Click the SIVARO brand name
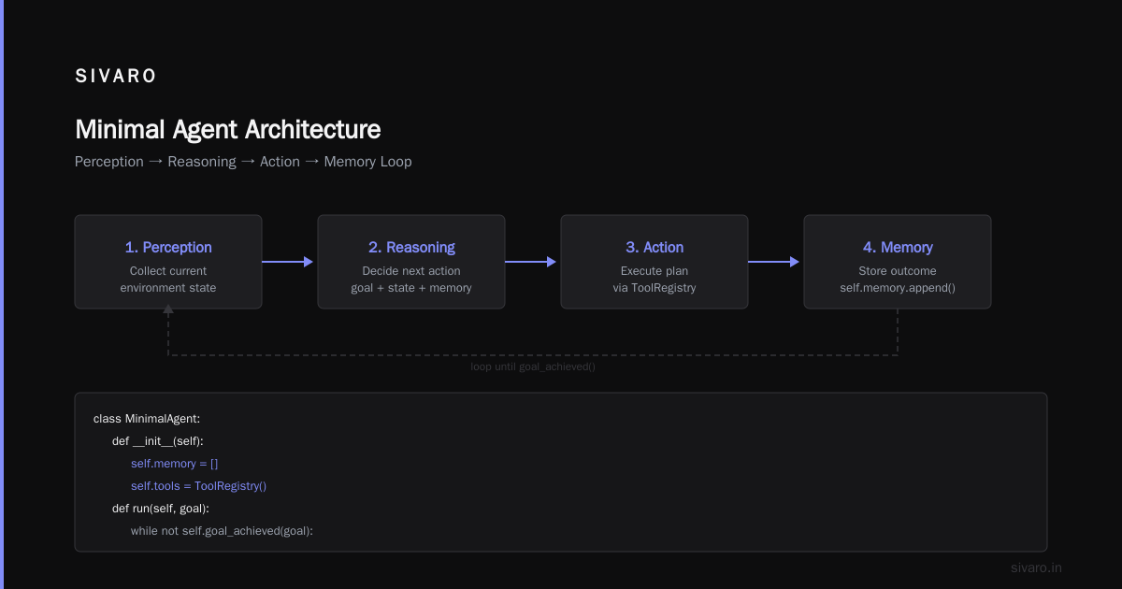 (x=116, y=77)
